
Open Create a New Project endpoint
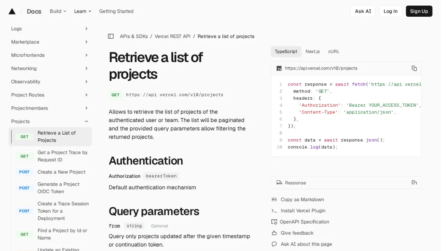(50, 172)
